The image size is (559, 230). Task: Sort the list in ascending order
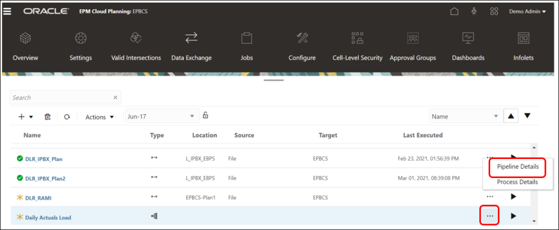[x=510, y=116]
